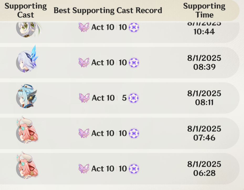
Task: Click purple star badge in 08:39 row
Action: click(x=134, y=63)
